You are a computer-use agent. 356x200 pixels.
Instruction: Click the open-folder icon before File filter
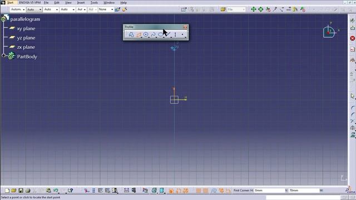pos(223,9)
